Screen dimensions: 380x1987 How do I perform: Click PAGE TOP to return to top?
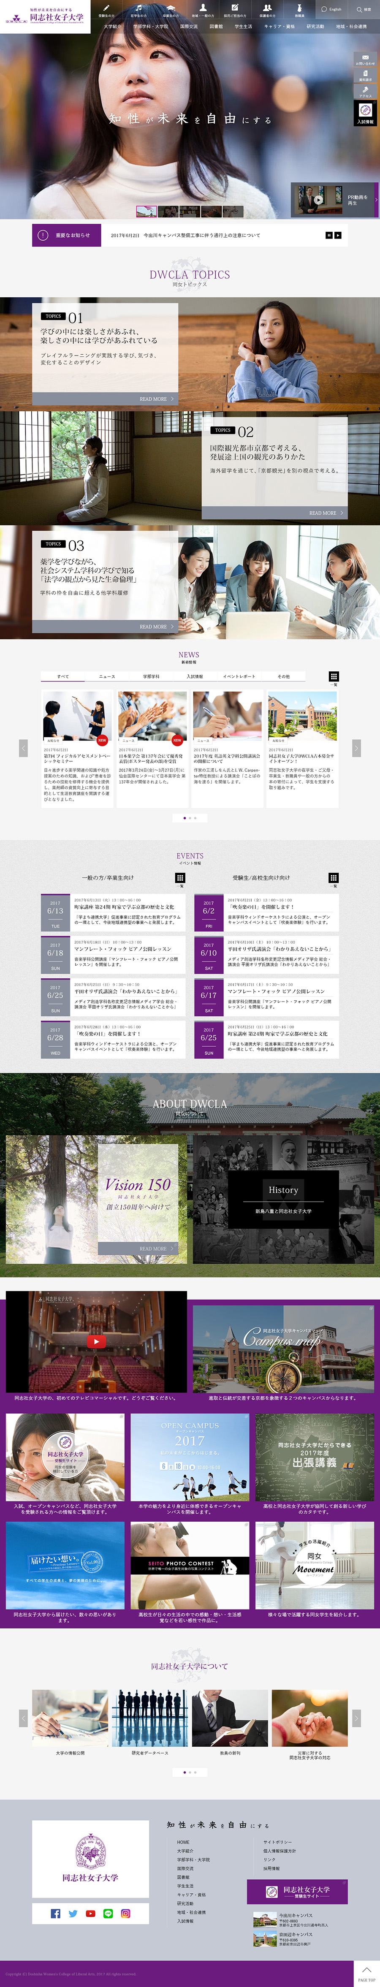coord(367,1973)
